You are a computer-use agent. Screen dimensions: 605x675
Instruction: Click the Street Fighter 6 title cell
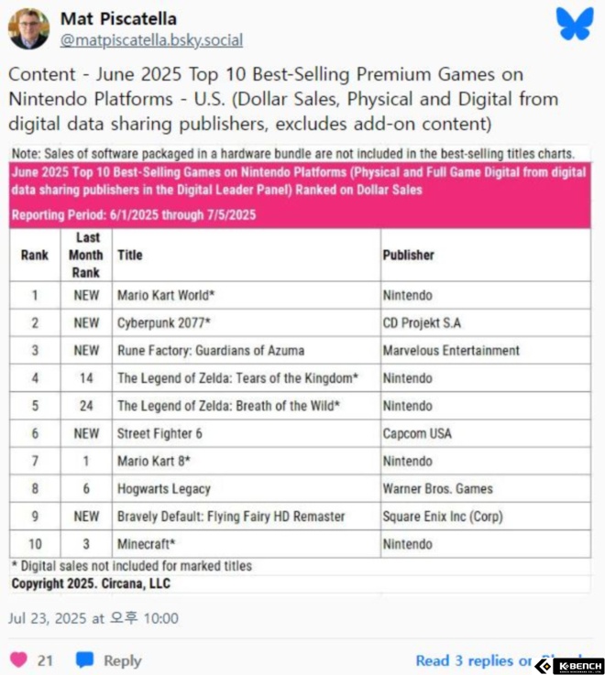click(246, 433)
